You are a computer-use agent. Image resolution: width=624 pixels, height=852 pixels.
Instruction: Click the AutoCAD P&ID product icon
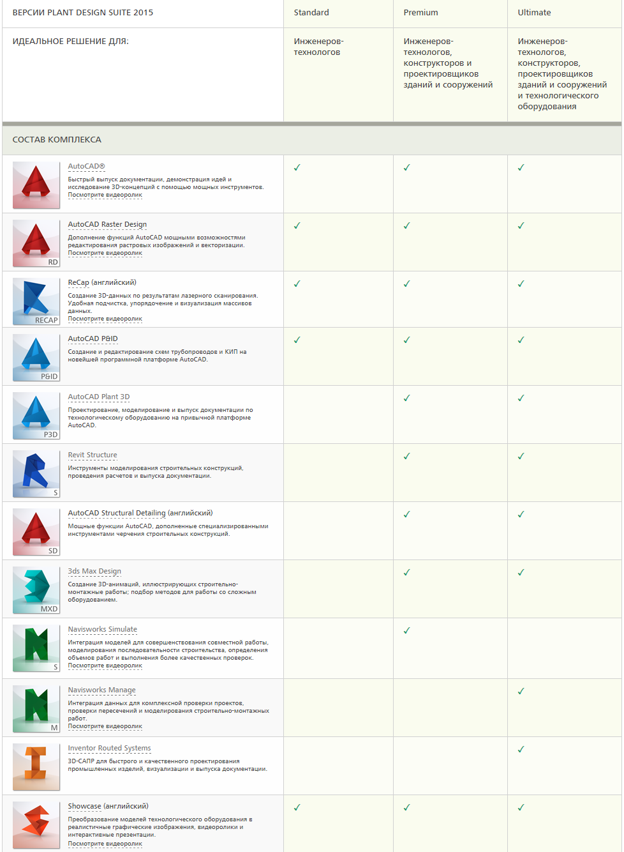point(36,358)
